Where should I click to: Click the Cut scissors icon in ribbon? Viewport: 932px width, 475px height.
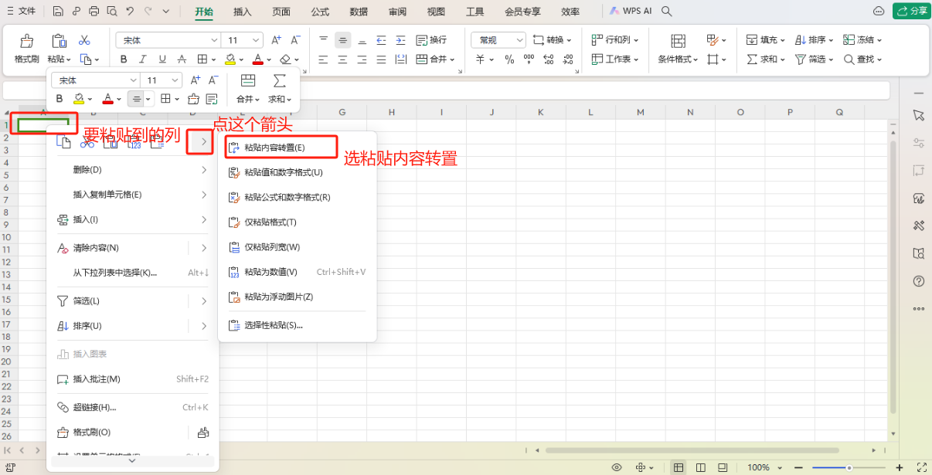85,40
